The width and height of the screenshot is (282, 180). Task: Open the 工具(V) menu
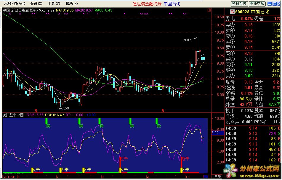pyautogui.click(x=54, y=4)
